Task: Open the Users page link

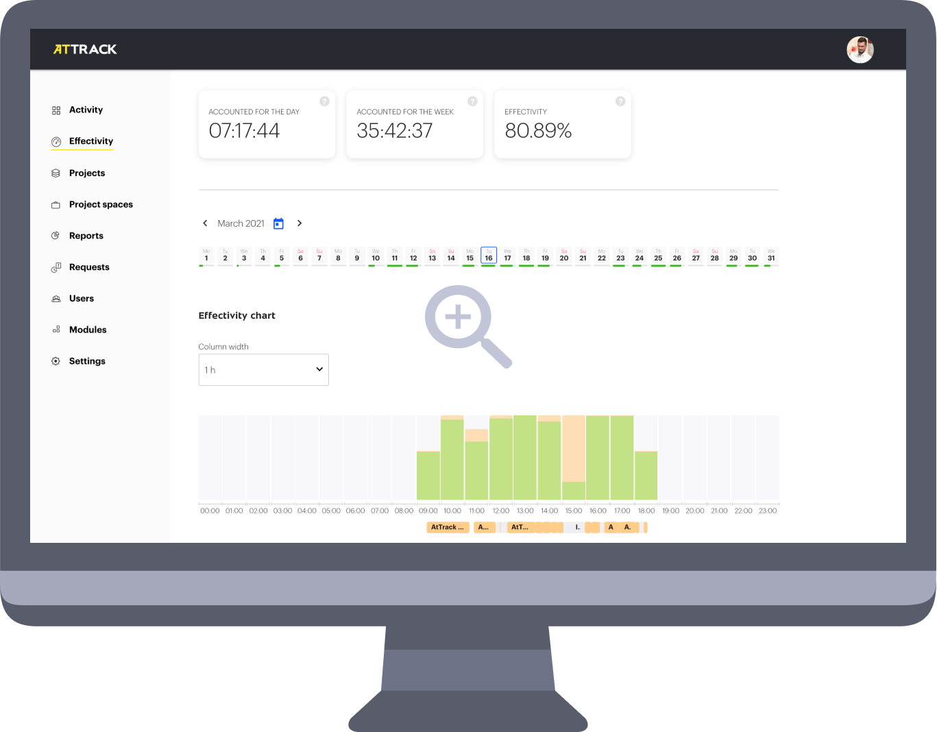Action: [82, 299]
